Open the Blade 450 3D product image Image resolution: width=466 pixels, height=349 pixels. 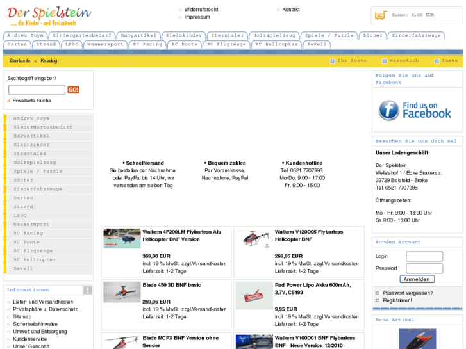click(x=122, y=292)
